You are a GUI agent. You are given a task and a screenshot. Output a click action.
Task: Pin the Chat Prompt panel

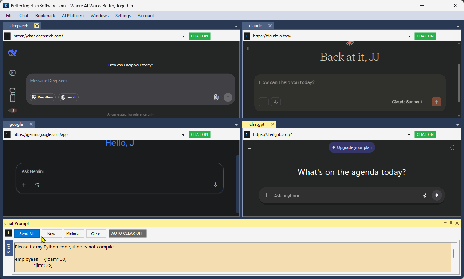[451, 223]
